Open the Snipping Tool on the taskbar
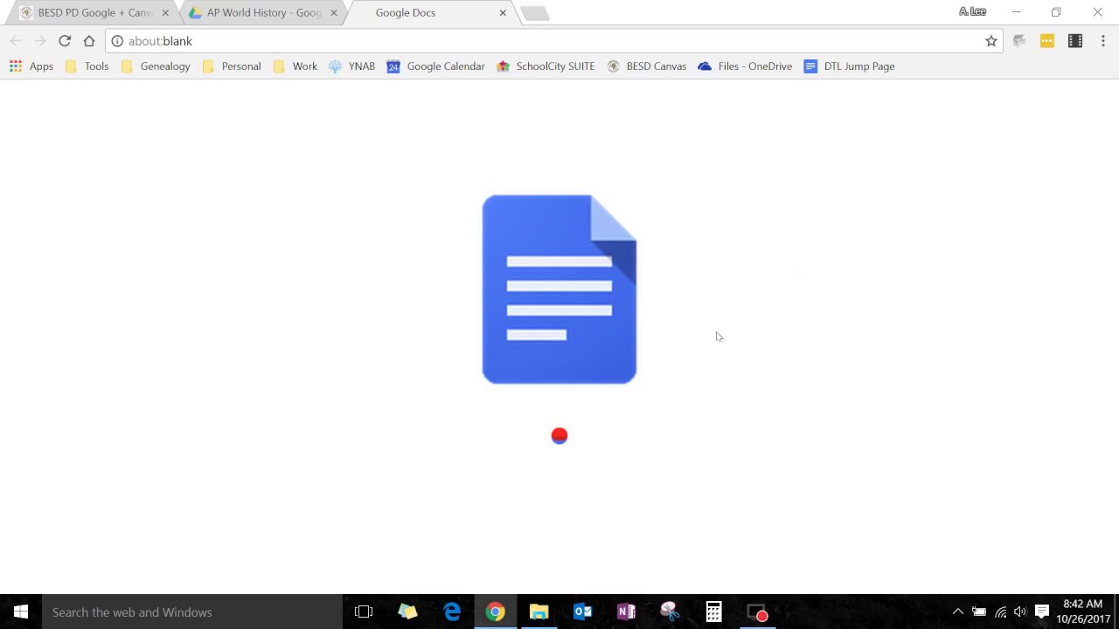This screenshot has height=629, width=1119. click(x=670, y=612)
